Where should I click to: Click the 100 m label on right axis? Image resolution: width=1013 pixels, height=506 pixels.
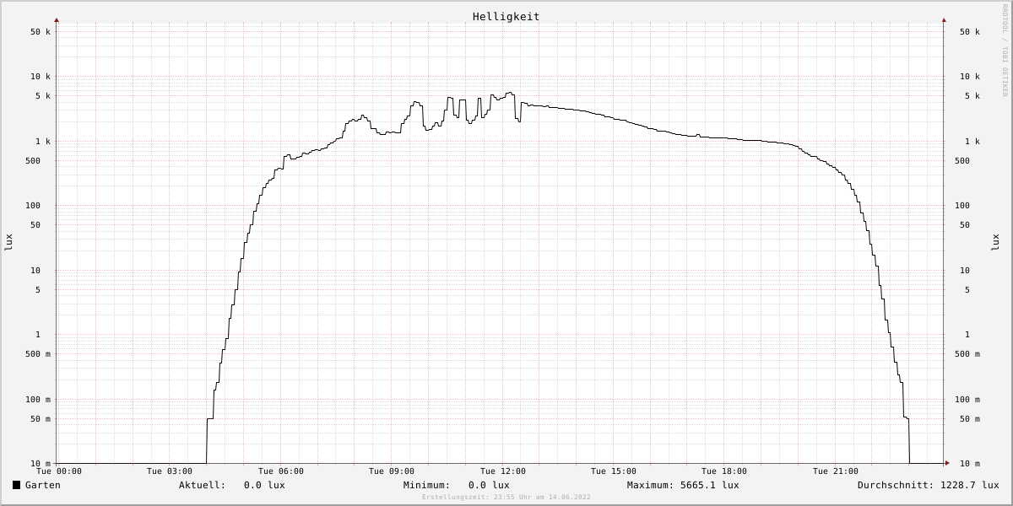coord(967,400)
